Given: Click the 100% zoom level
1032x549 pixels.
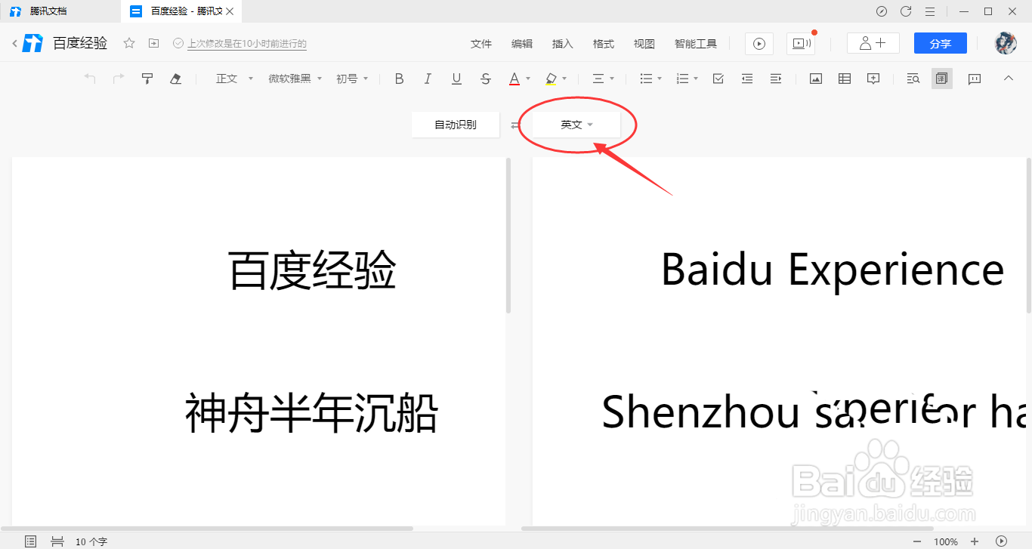Looking at the screenshot, I should 946,541.
